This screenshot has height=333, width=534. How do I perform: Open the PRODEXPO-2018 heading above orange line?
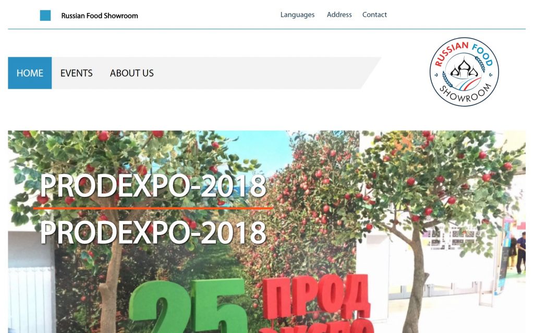tap(153, 186)
